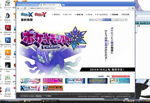Click the ニュース一覧 button
This screenshot has height=103, width=150.
[125, 14]
